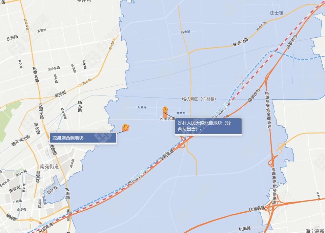
Task: Select the 万隆路 road label
Action: click(x=142, y=107)
